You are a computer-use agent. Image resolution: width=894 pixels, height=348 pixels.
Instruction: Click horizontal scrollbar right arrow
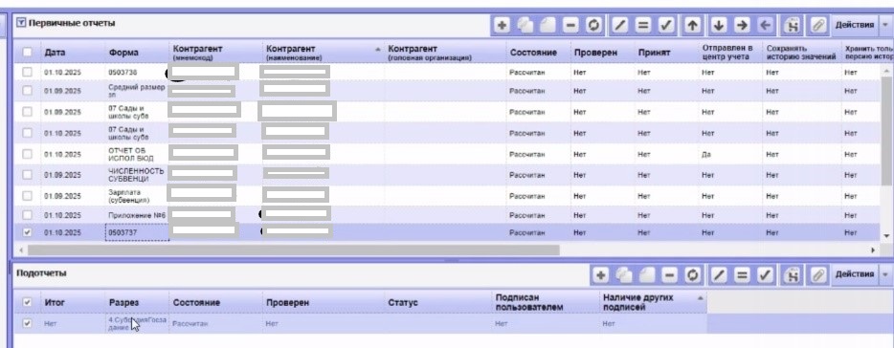[873, 250]
